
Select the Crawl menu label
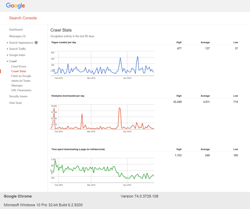point(13,61)
